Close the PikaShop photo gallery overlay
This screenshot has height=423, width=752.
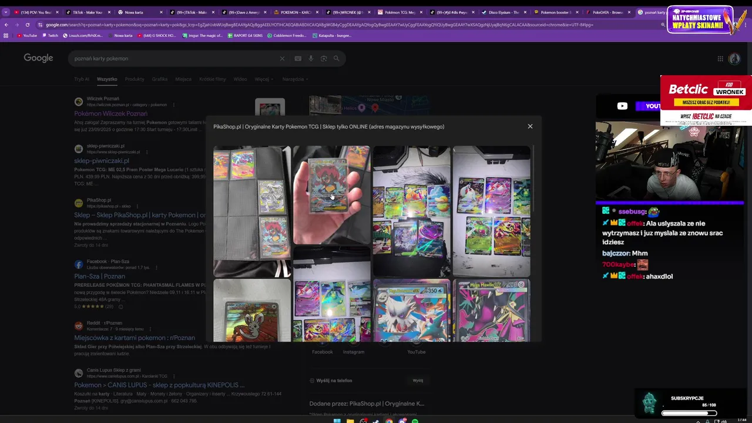coord(530,126)
